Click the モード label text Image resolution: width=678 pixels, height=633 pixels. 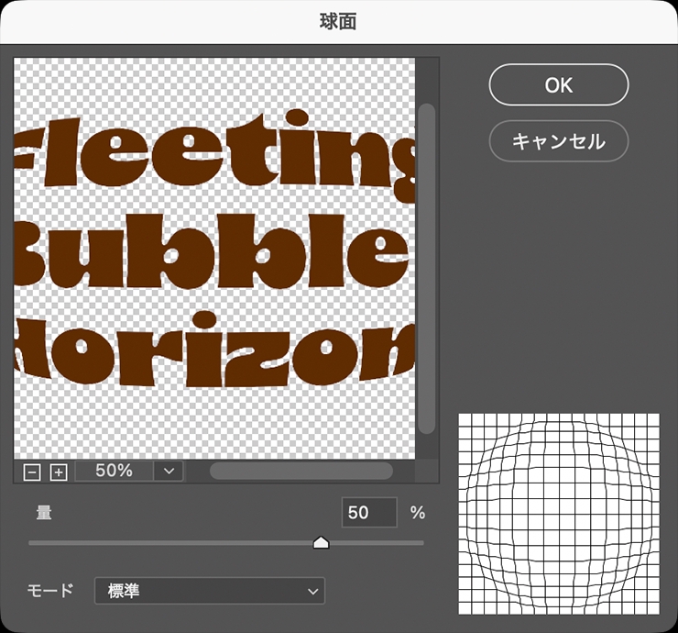pos(52,591)
